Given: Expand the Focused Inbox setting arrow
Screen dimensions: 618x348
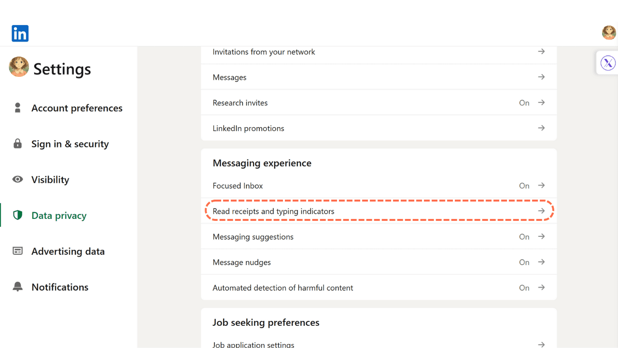Looking at the screenshot, I should 541,185.
